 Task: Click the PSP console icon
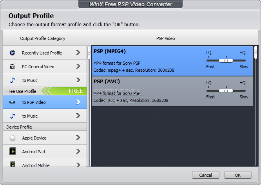click(12, 102)
